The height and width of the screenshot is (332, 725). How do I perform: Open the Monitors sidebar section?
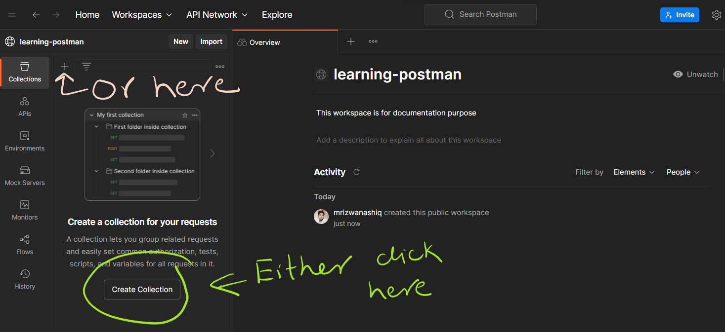pyautogui.click(x=25, y=210)
